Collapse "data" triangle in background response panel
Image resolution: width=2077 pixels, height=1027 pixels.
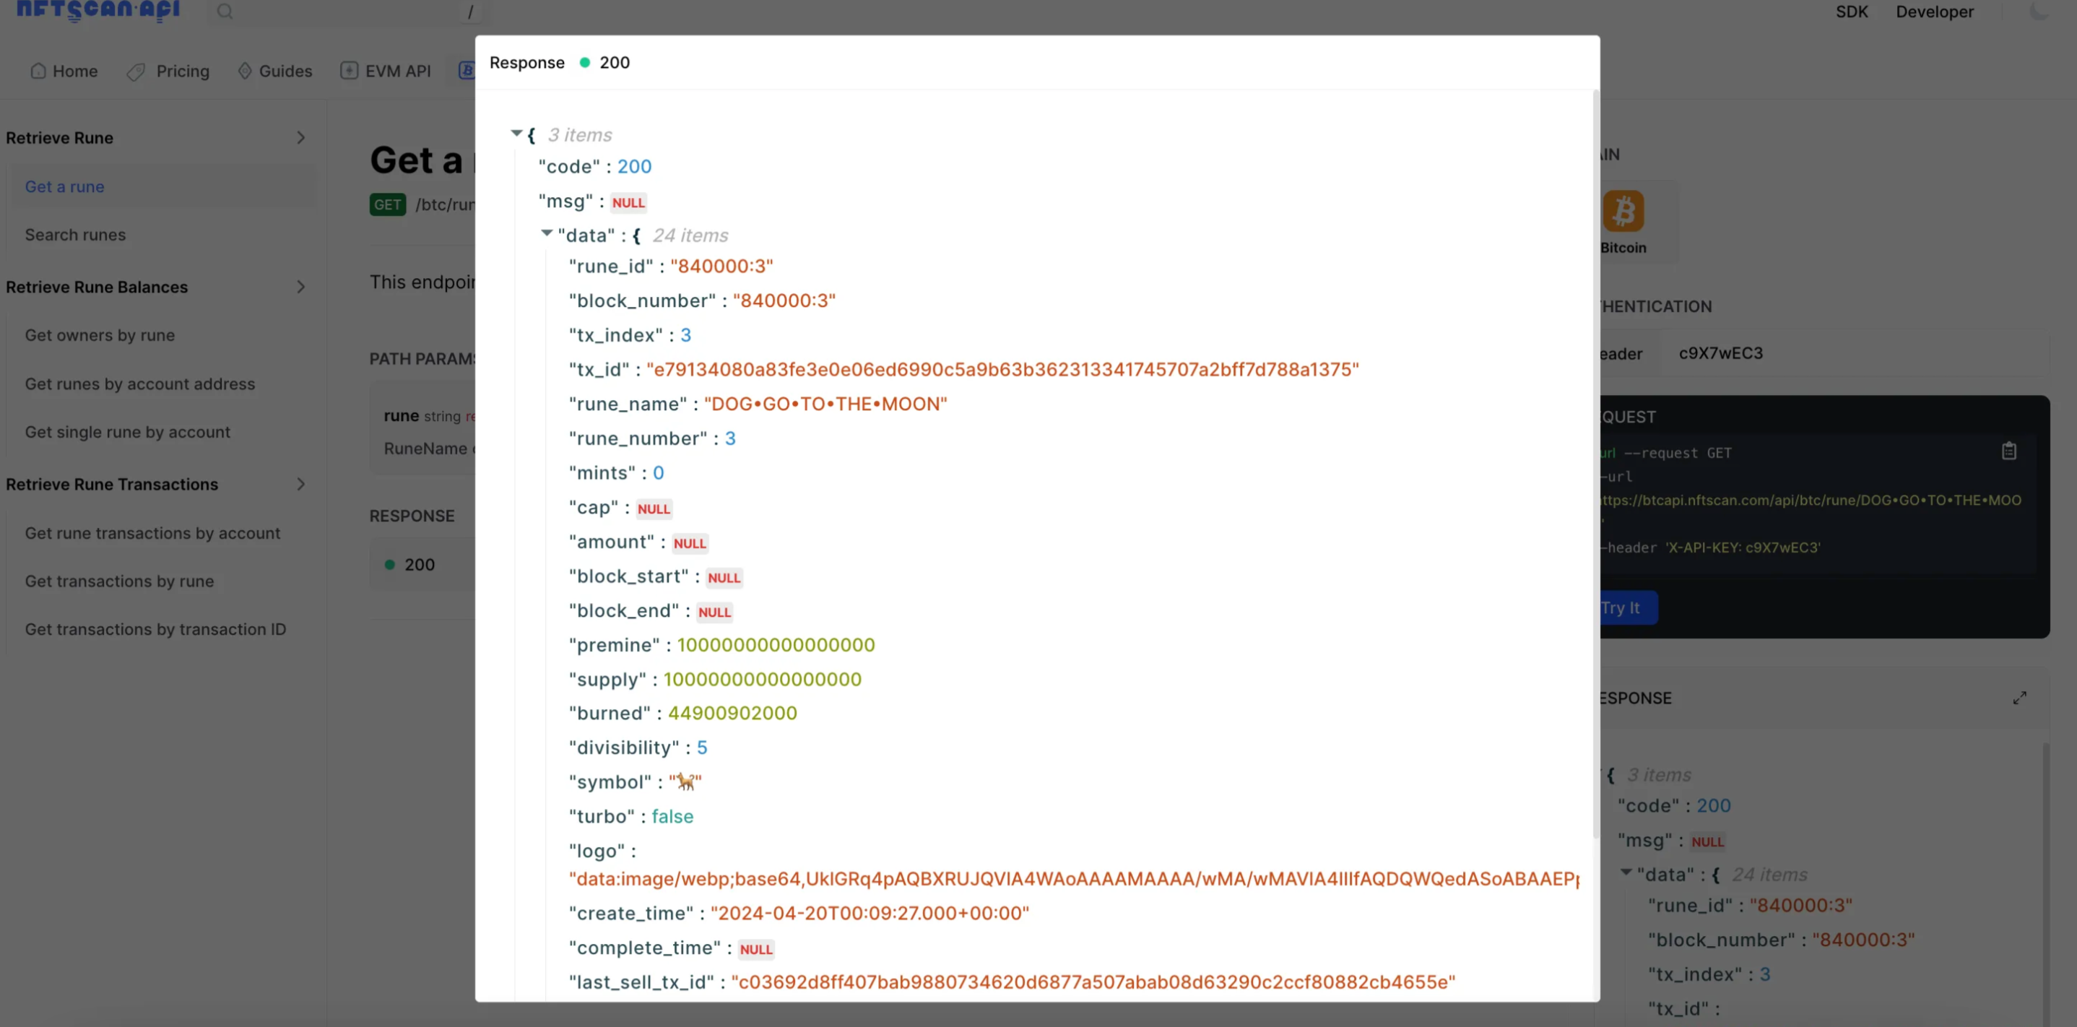pyautogui.click(x=1626, y=873)
